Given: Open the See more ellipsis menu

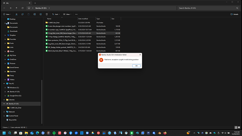Looking at the screenshot, I should click(x=76, y=14).
